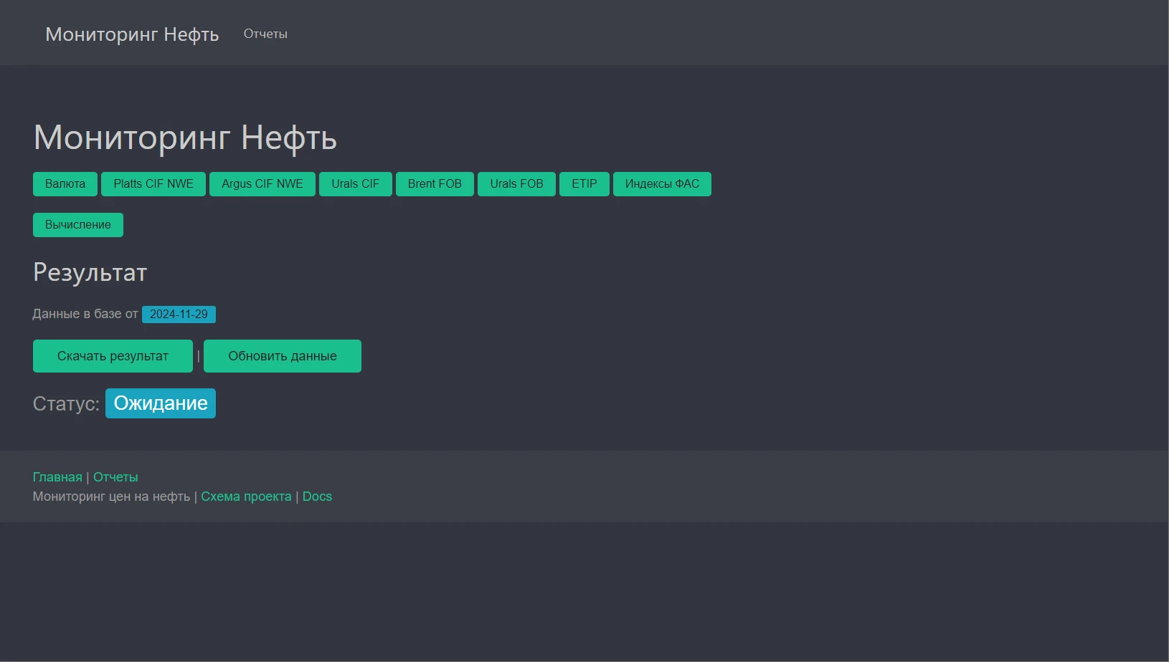Click the Мониторинг Нефть navbar brand
The width and height of the screenshot is (1169, 662).
[x=132, y=34]
